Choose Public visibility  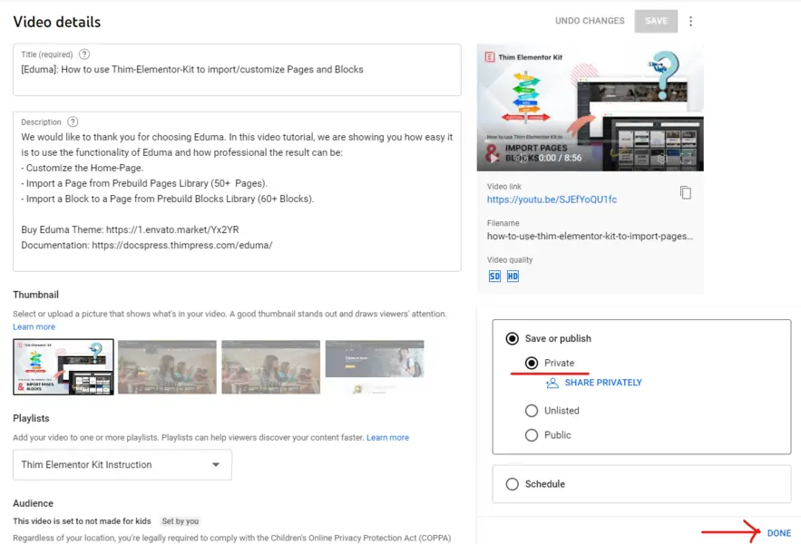(532, 435)
